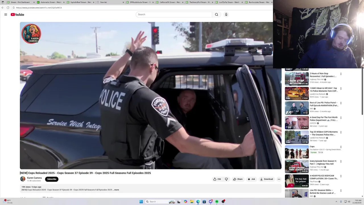This screenshot has height=205, width=364.
Task: Go back with the browser back arrow
Action: (3, 8)
